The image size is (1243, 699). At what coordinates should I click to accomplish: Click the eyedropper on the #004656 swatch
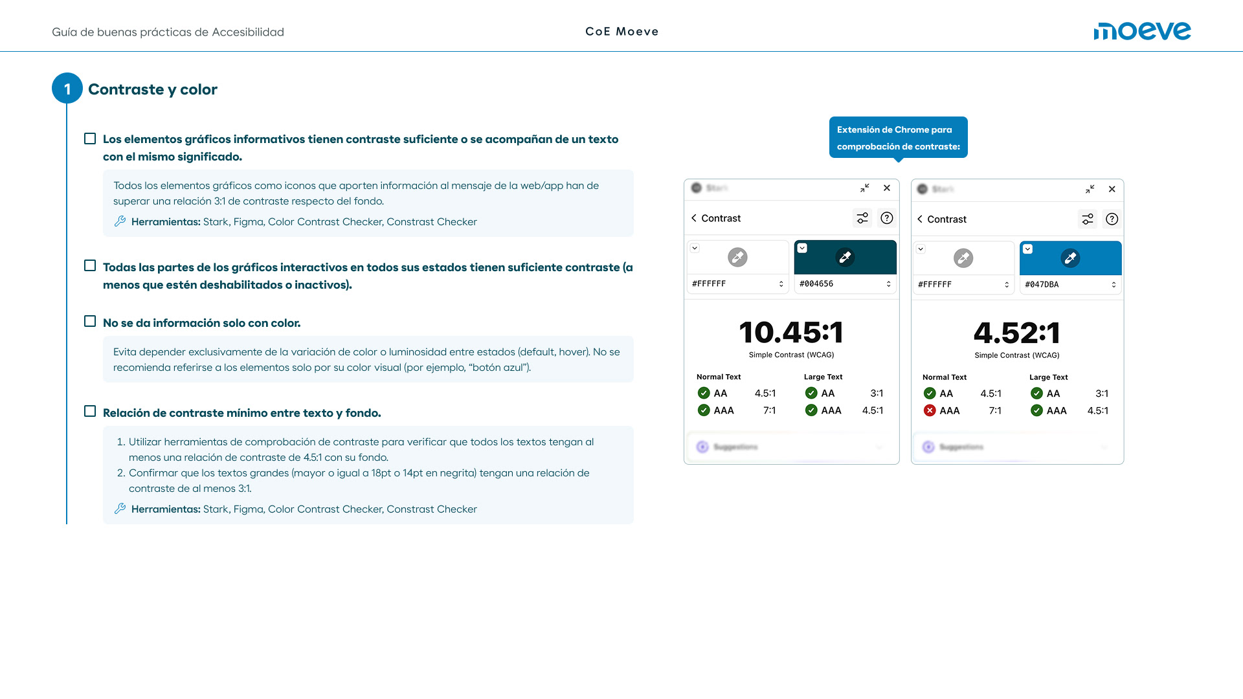(x=845, y=258)
